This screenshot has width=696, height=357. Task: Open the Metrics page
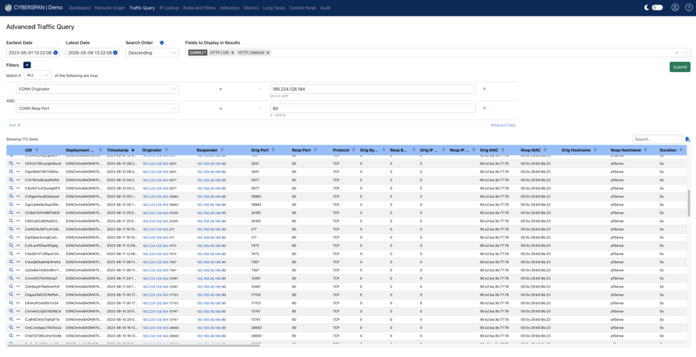(251, 8)
